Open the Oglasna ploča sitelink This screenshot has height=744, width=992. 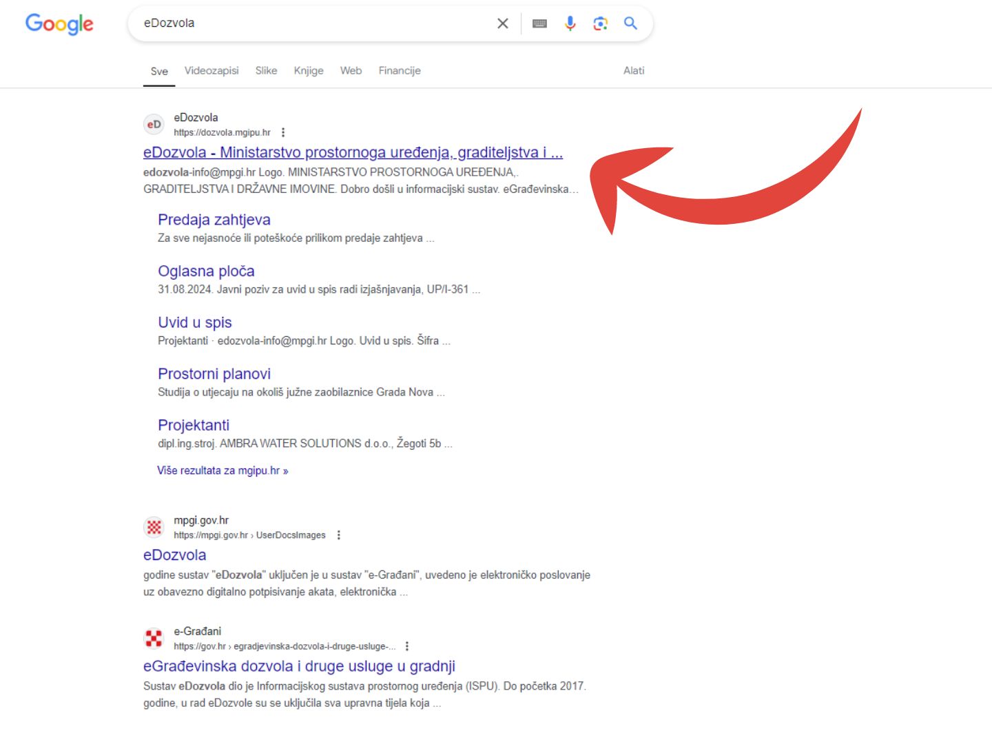pos(206,271)
